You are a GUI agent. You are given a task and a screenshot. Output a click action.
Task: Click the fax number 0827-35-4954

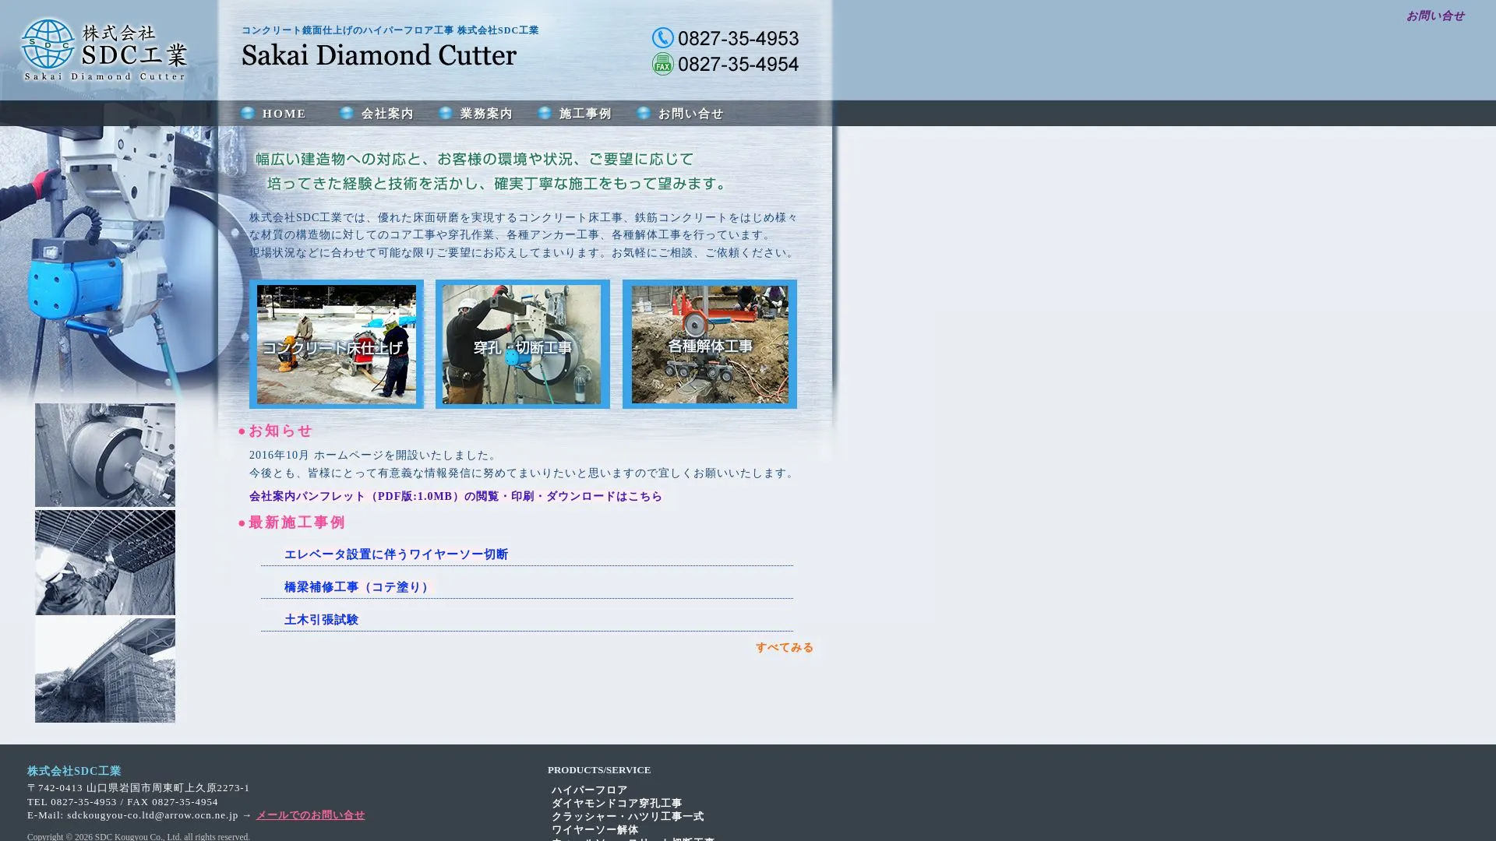(739, 64)
